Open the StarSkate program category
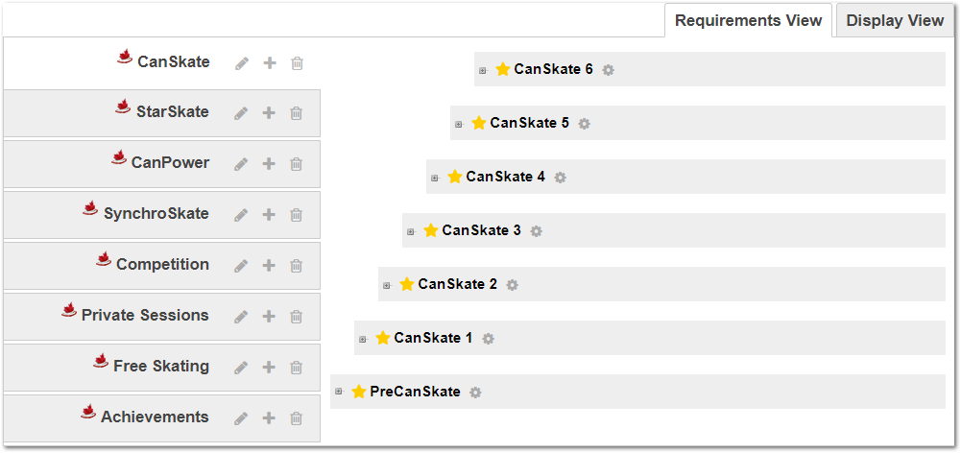This screenshot has width=961, height=453. pos(172,112)
